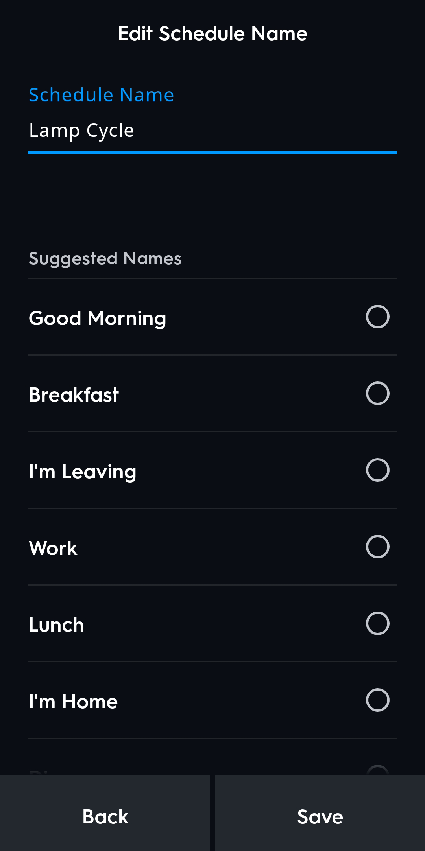This screenshot has height=851, width=425.
Task: Toggle the I'm Home radio button
Action: tap(377, 700)
